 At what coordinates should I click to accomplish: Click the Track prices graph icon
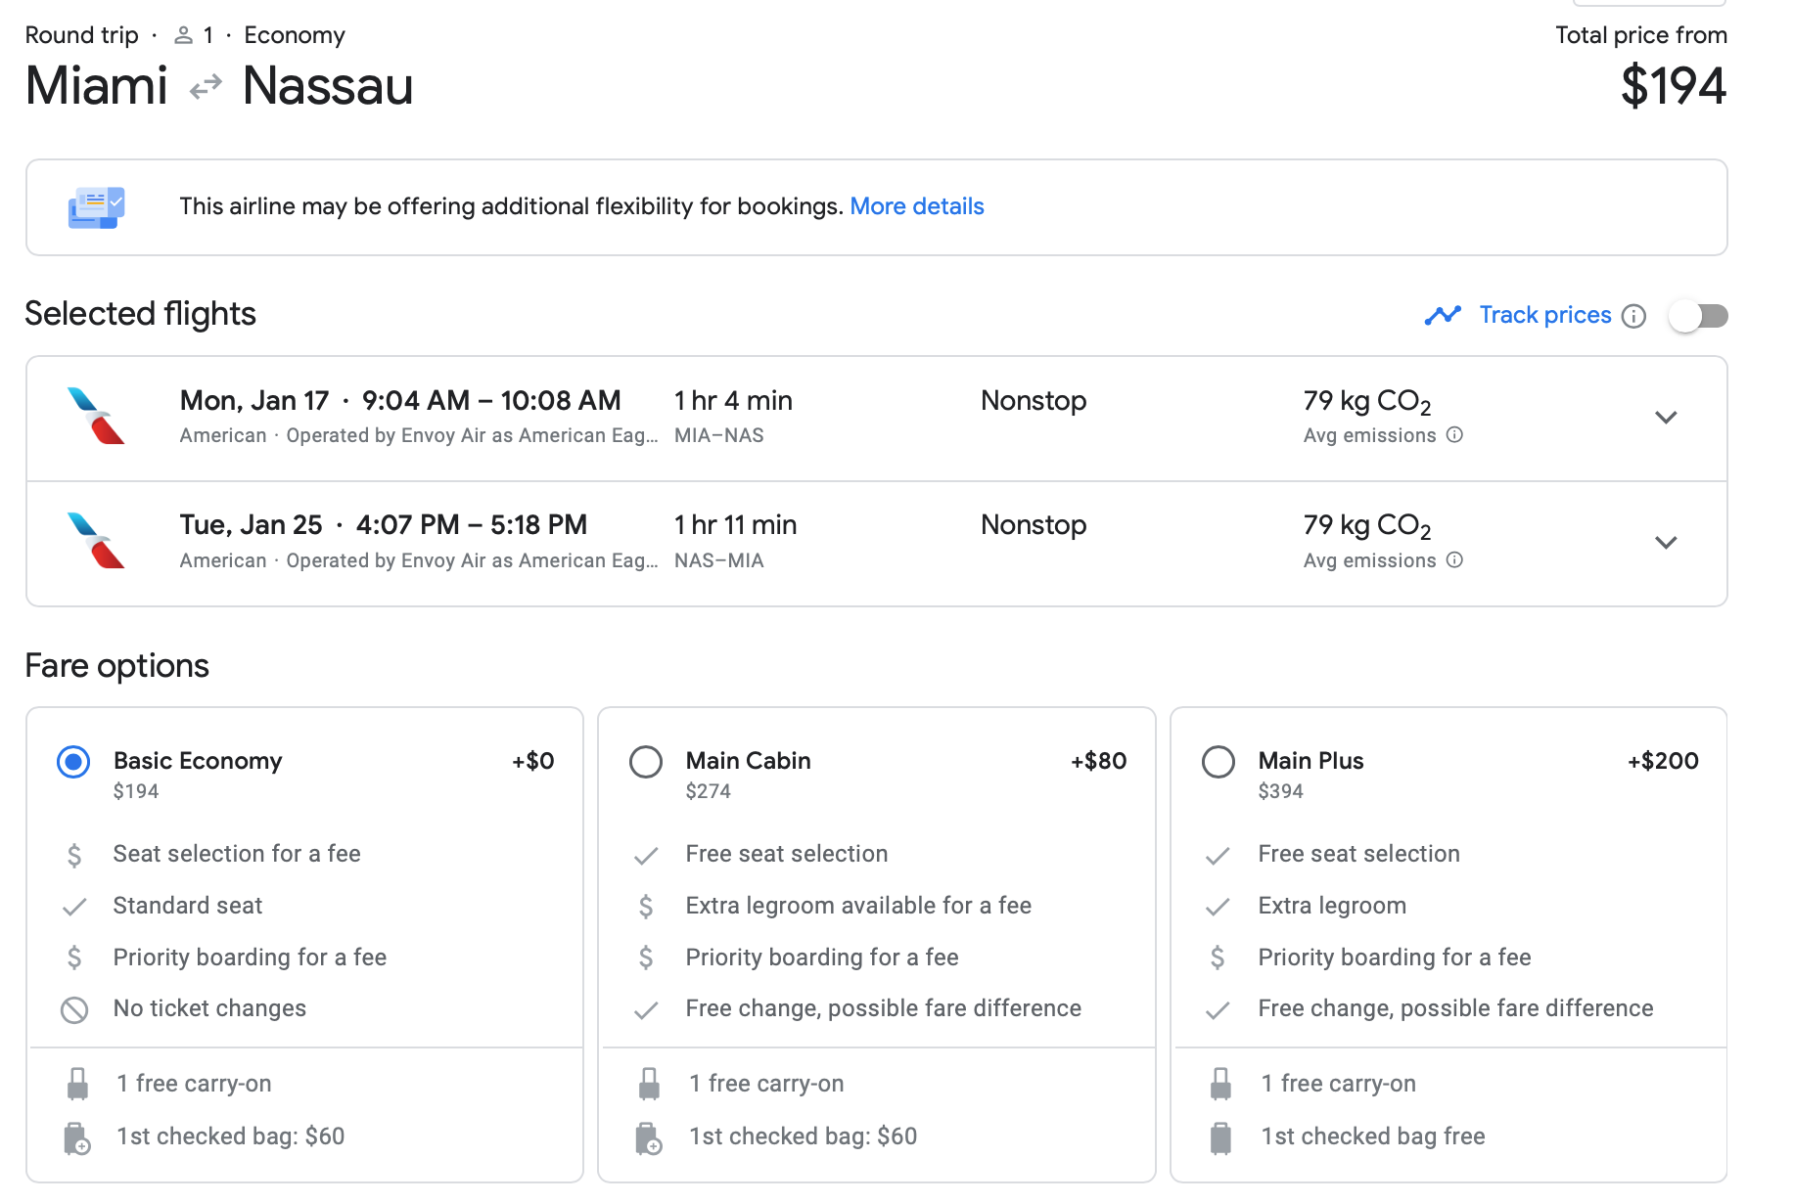click(1443, 315)
